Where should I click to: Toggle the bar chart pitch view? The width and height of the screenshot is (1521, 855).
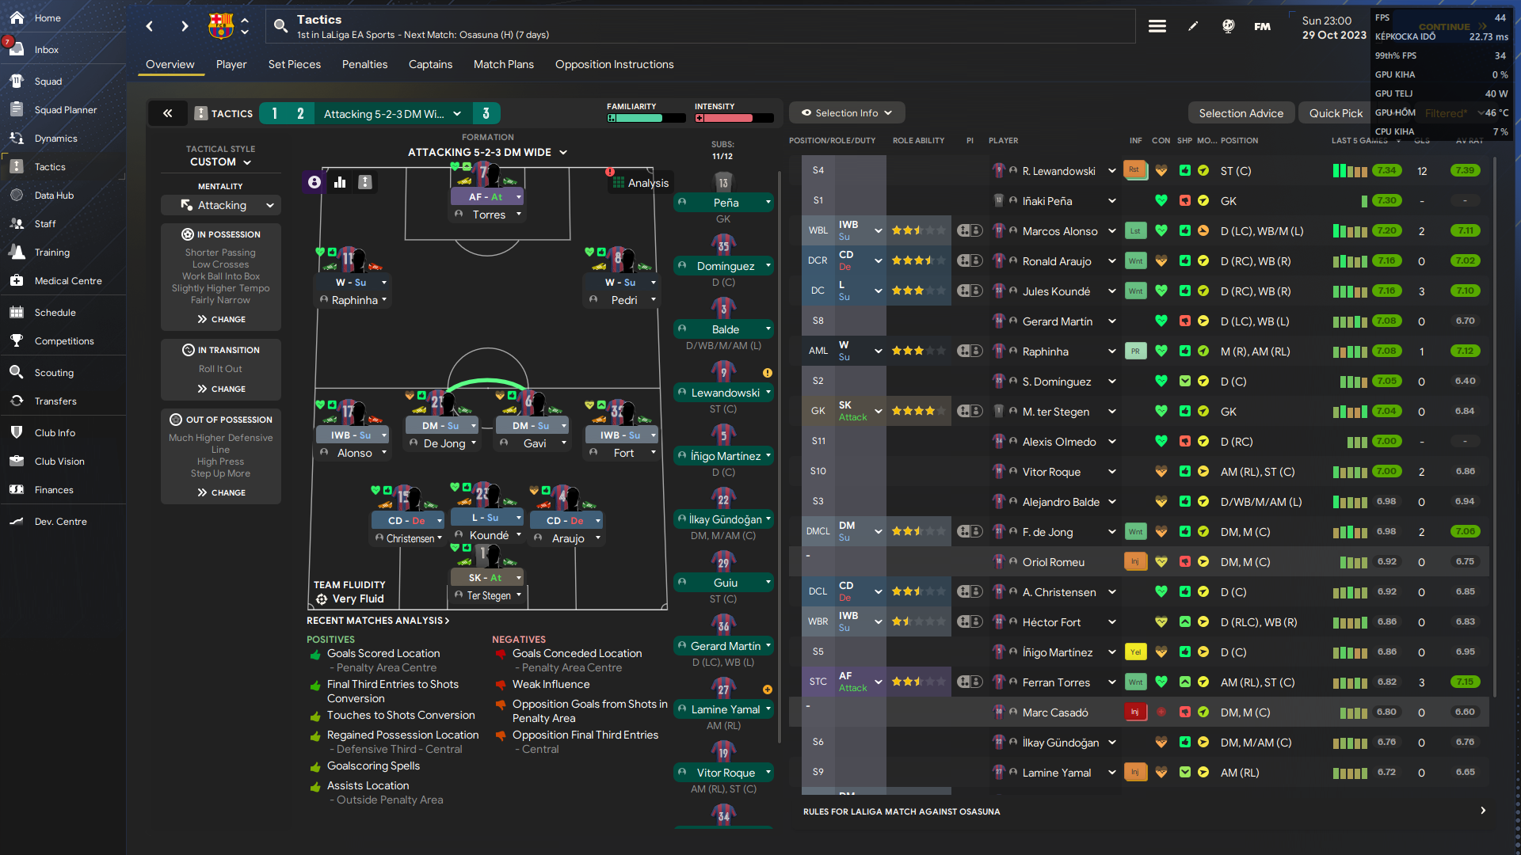pos(340,182)
